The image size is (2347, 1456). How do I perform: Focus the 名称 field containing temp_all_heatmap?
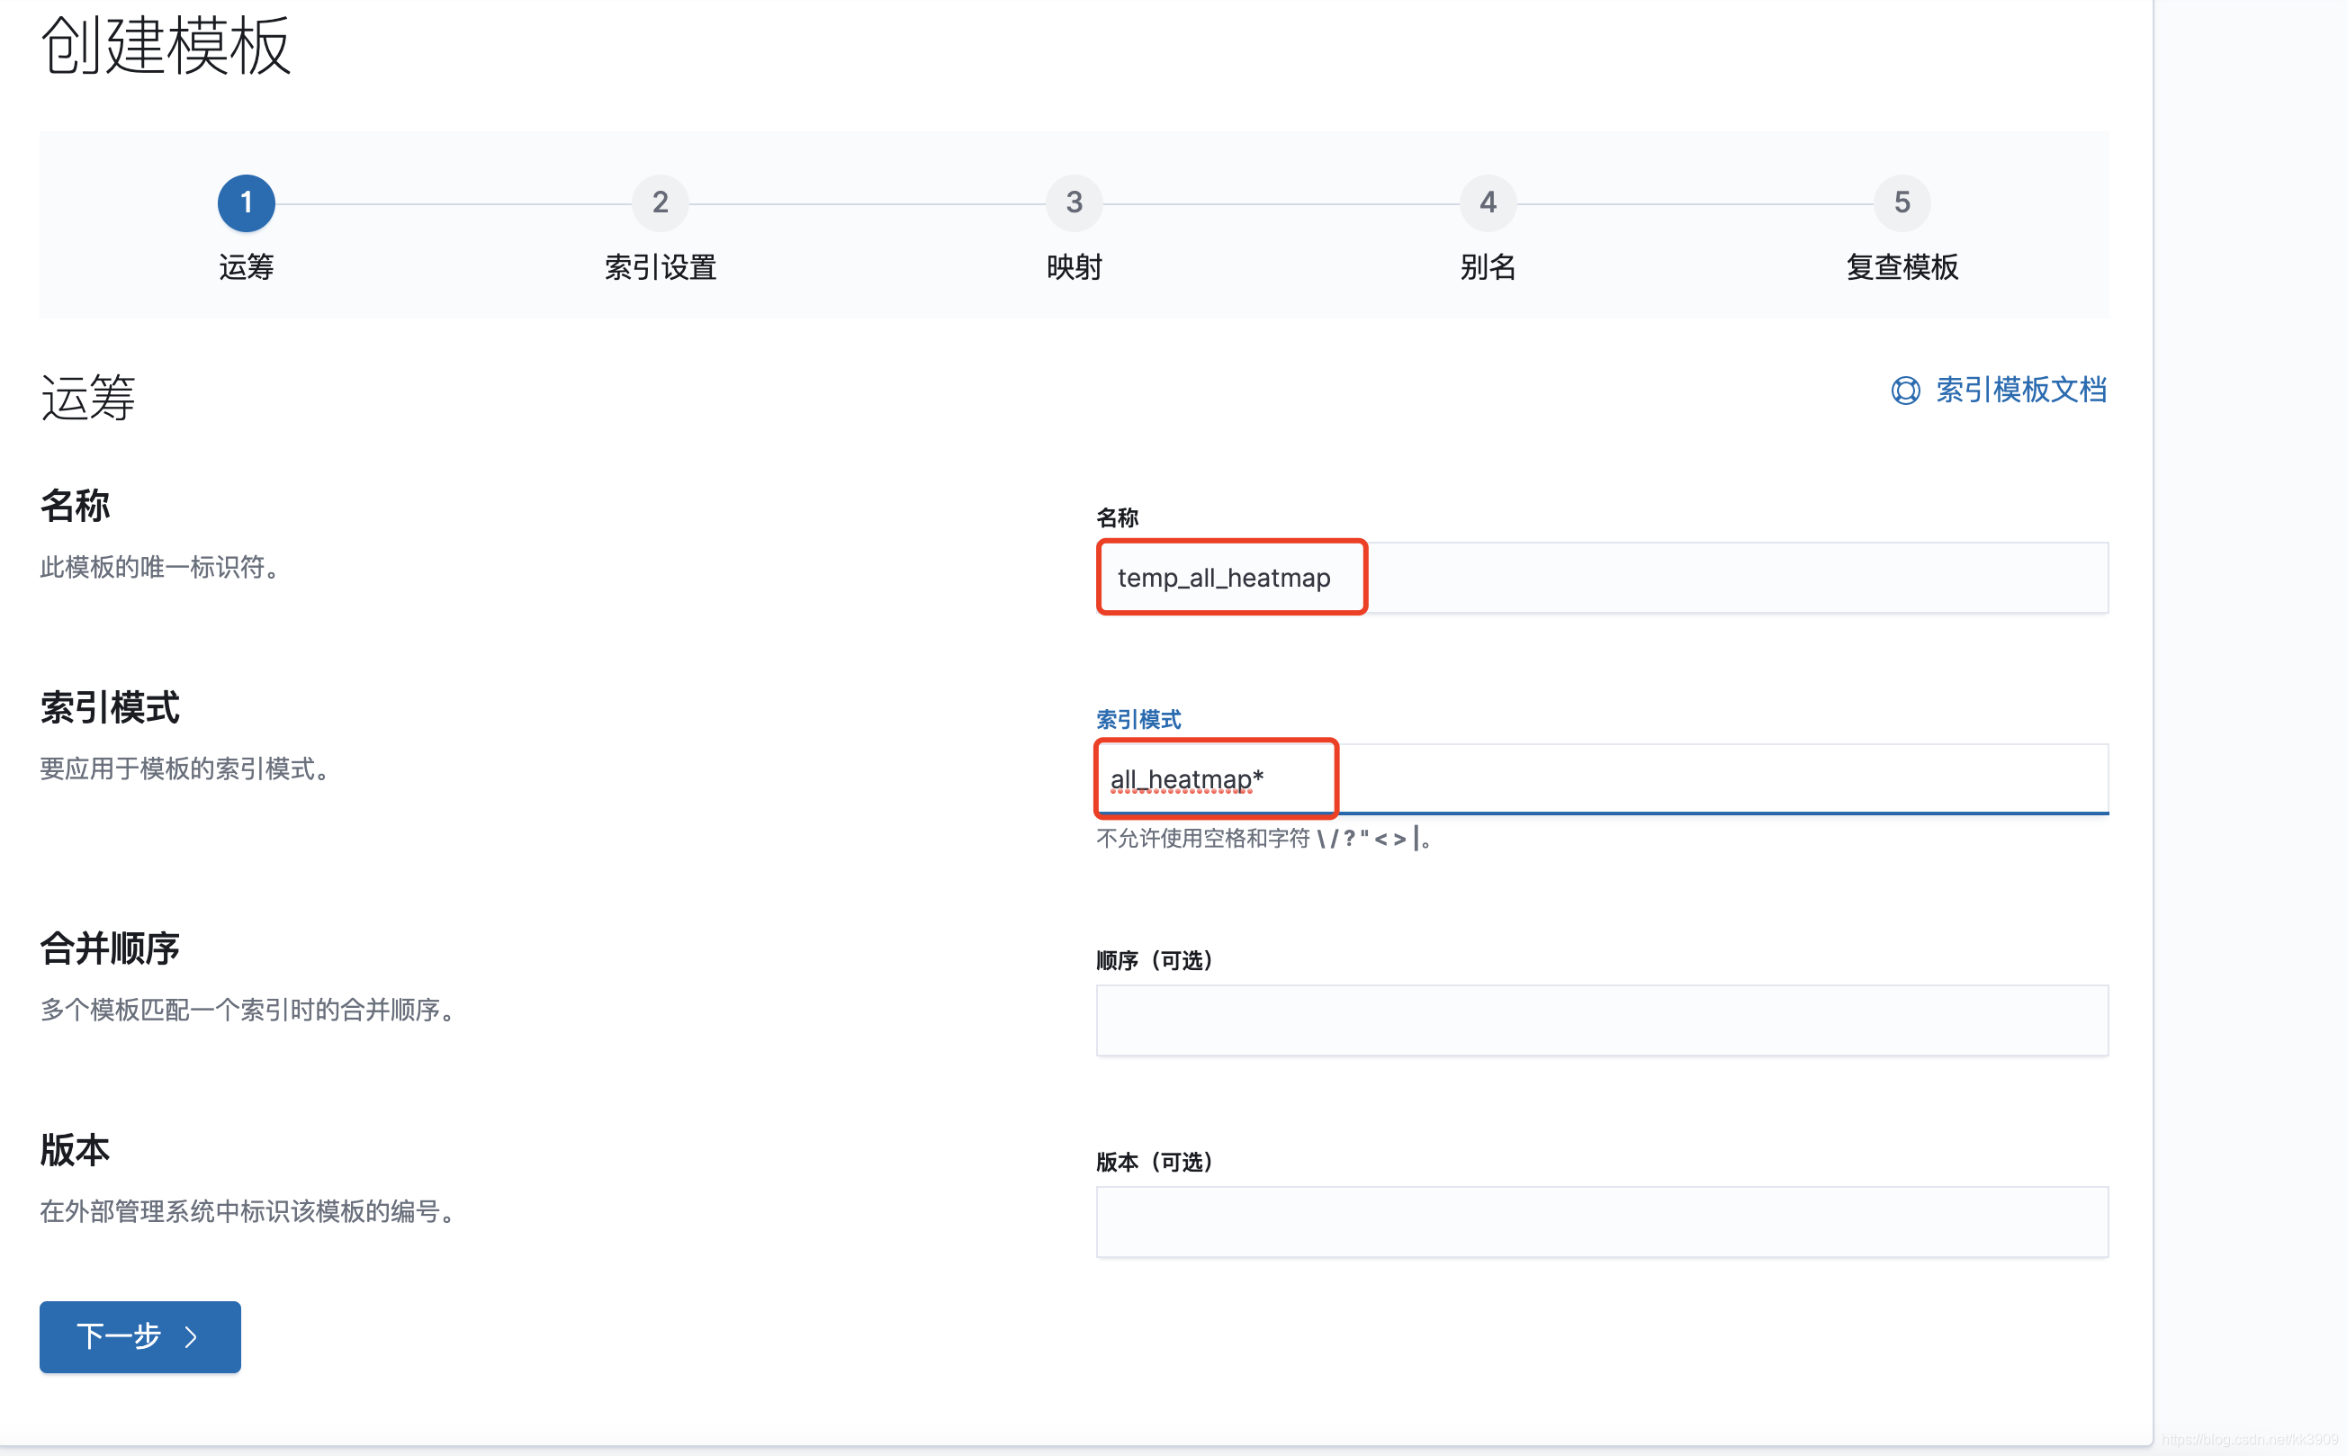pyautogui.click(x=1602, y=577)
